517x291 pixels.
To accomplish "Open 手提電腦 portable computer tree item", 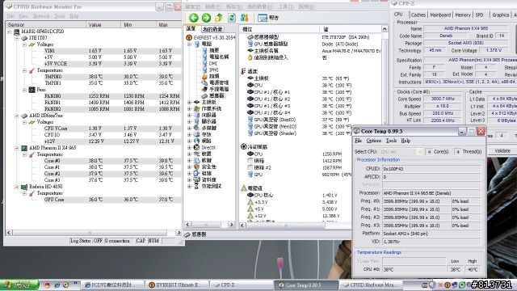I will tap(219, 89).
